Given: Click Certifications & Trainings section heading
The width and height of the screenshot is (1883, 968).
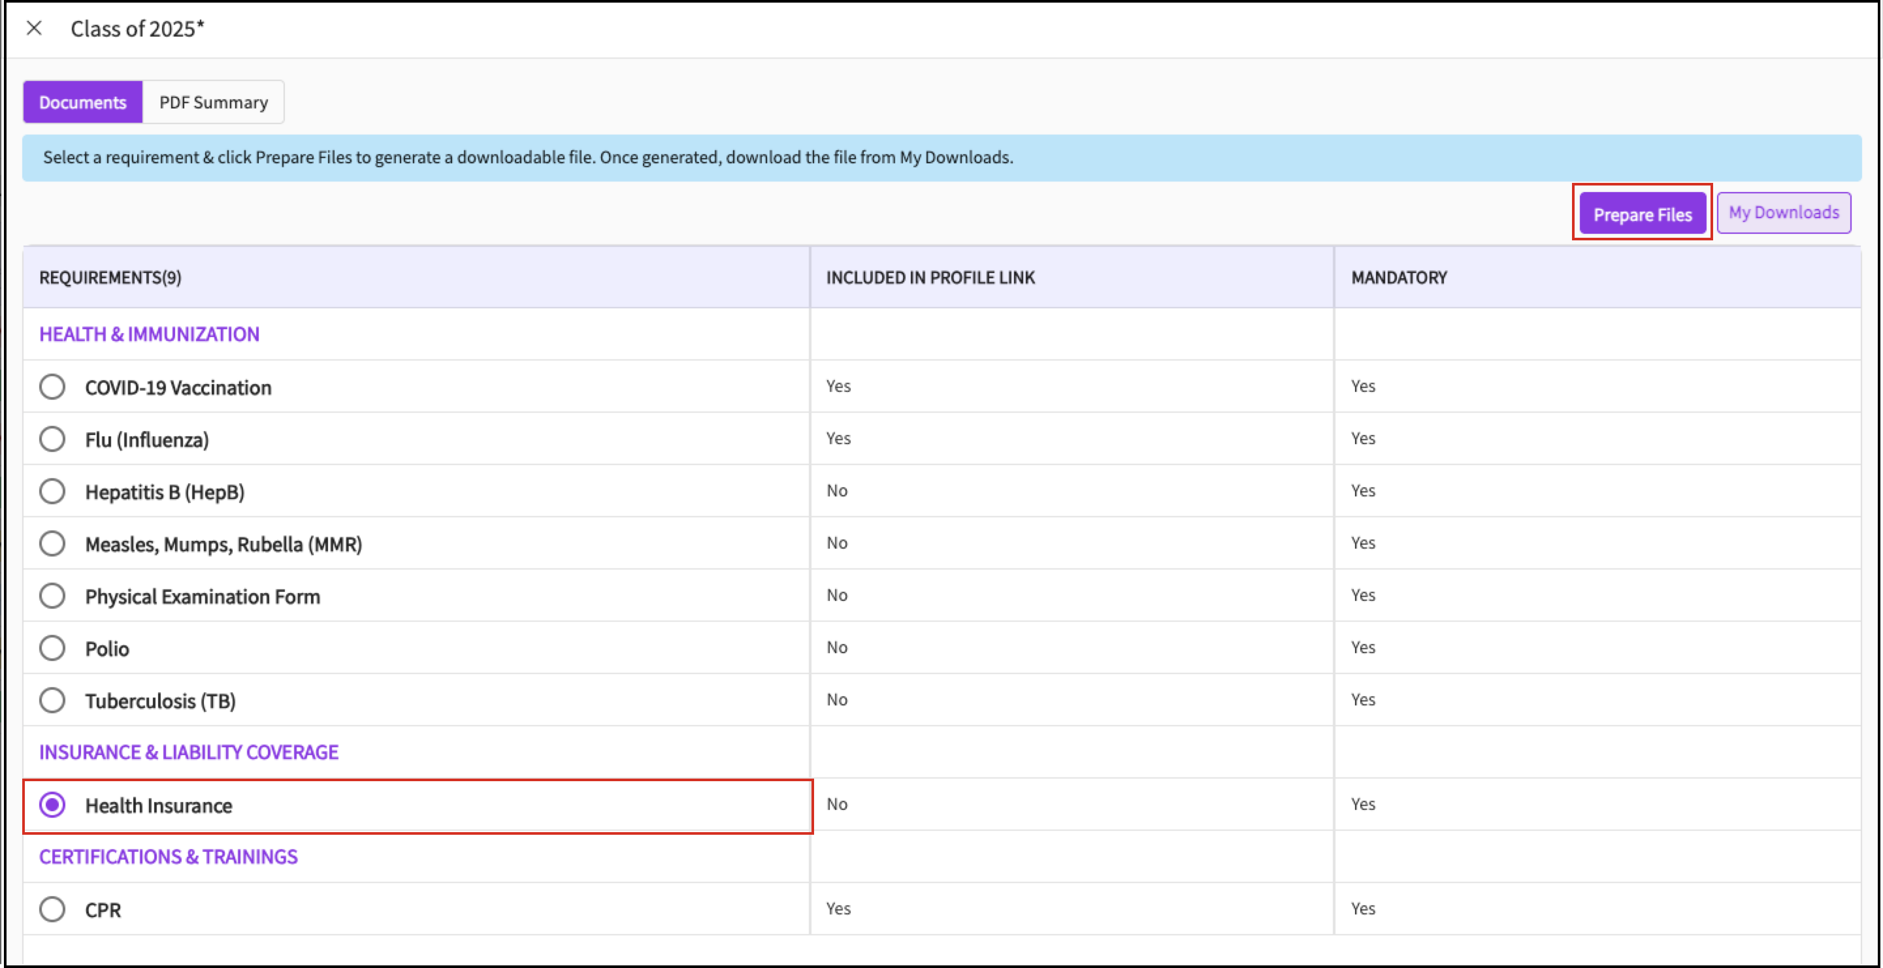Looking at the screenshot, I should 168,856.
